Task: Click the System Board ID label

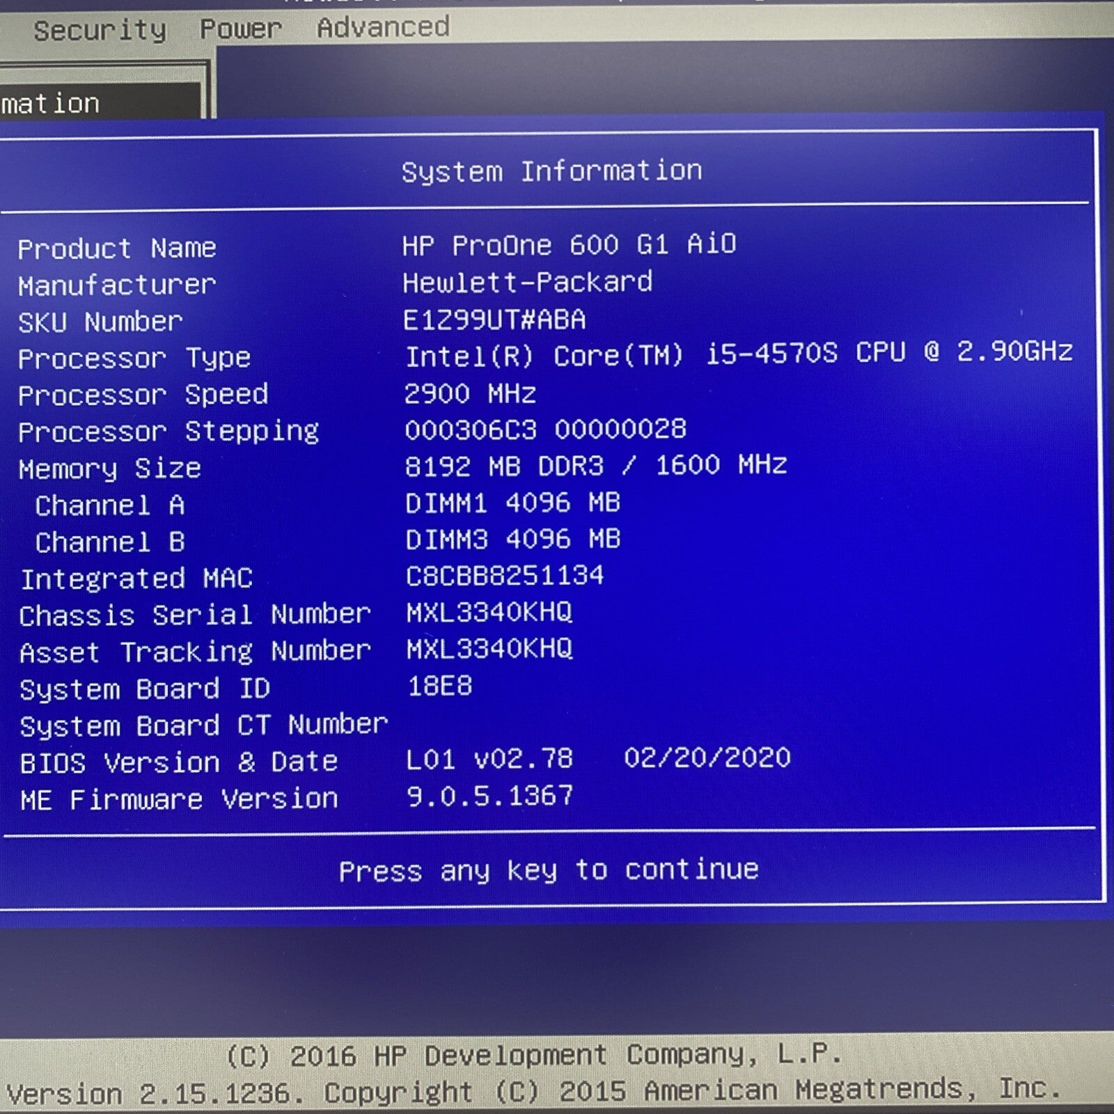Action: [145, 689]
